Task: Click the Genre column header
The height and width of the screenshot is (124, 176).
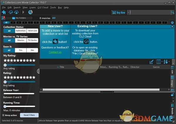Action: click(x=156, y=67)
